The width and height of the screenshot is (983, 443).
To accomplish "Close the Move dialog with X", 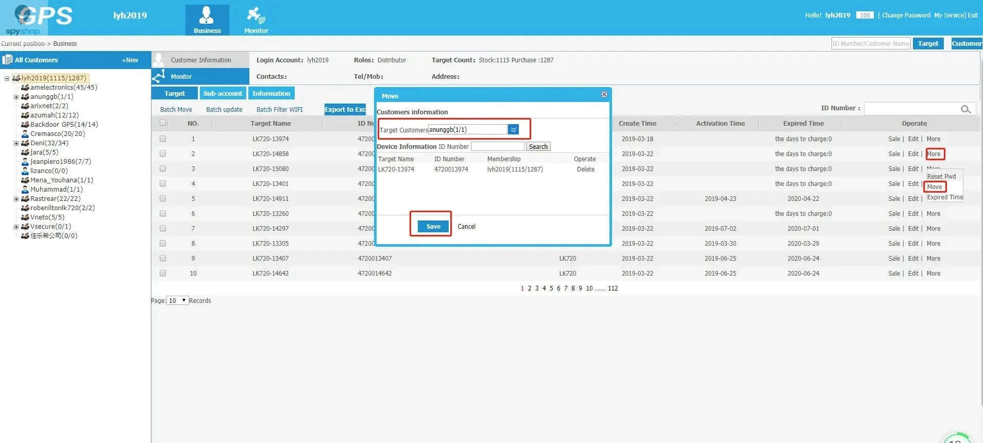I will point(604,94).
